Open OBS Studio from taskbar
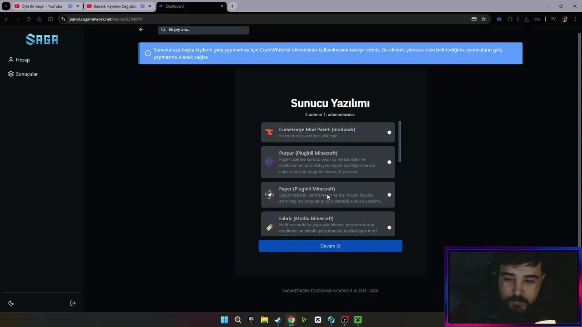 coord(345,320)
